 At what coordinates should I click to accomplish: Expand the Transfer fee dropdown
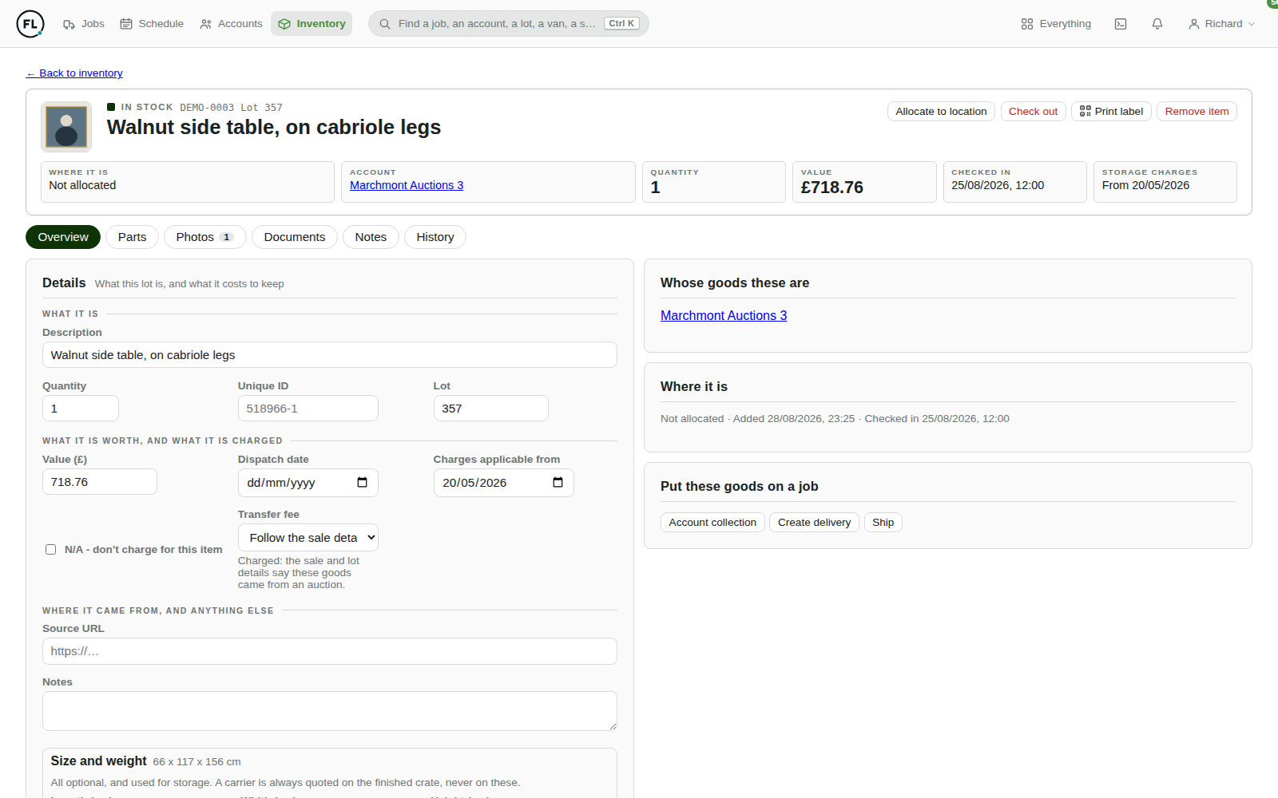(308, 538)
